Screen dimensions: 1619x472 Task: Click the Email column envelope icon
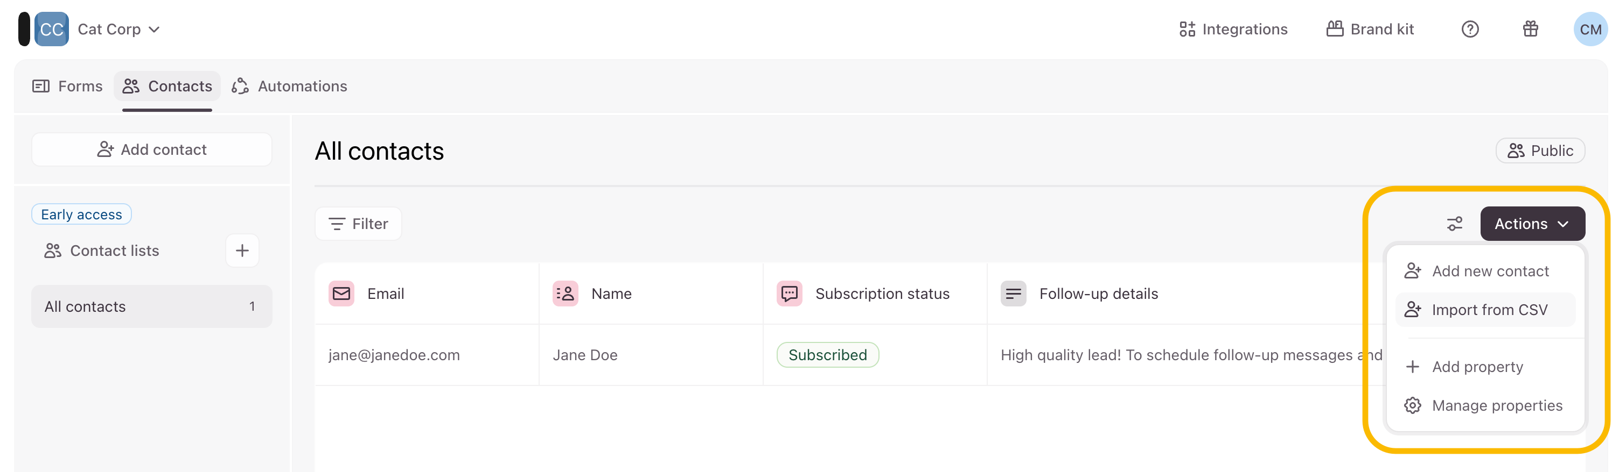(x=341, y=294)
